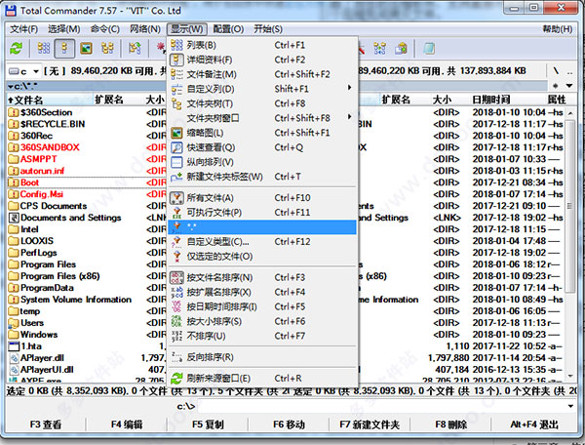Click right panel vertical scrollbar
This screenshot has height=445, width=585.
(x=570, y=245)
